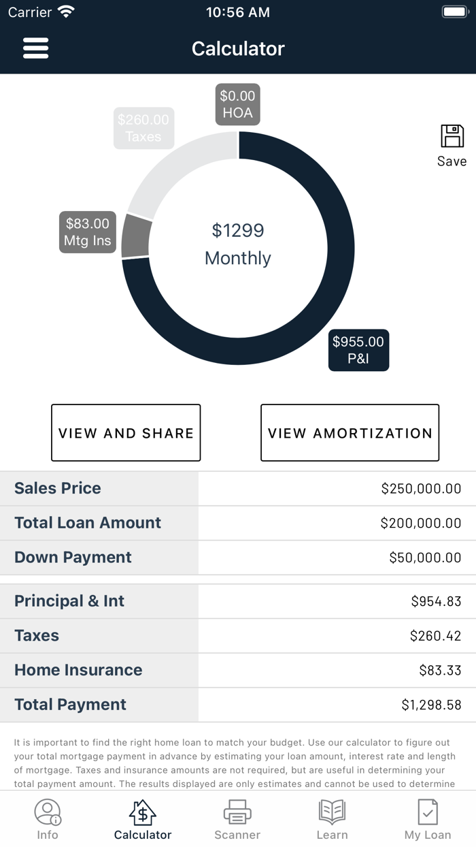476x847 pixels.
Task: Switch to the My Loan tab
Action: click(427, 818)
